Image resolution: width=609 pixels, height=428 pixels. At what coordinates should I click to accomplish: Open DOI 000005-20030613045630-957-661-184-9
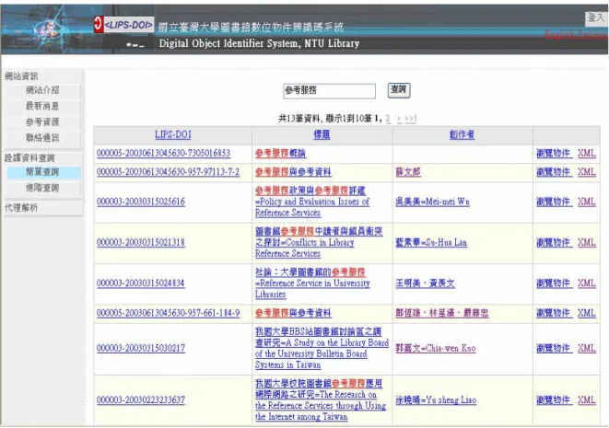[x=169, y=313]
